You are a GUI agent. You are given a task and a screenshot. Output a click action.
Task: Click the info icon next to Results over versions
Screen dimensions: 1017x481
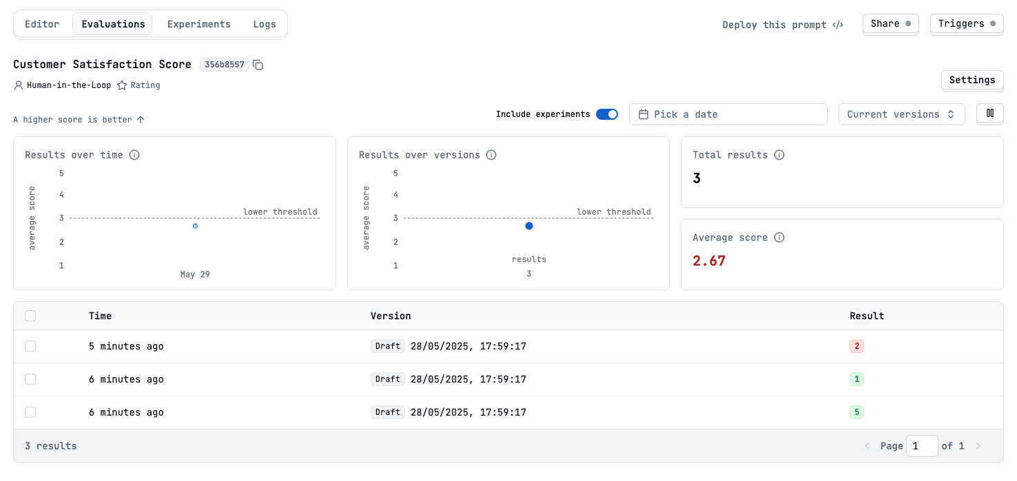pyautogui.click(x=491, y=155)
